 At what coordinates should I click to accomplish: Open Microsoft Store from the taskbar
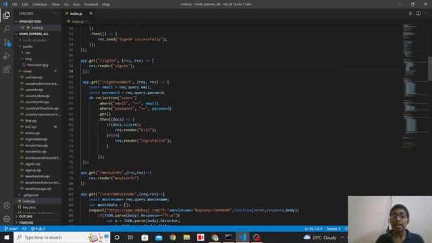[x=144, y=237]
